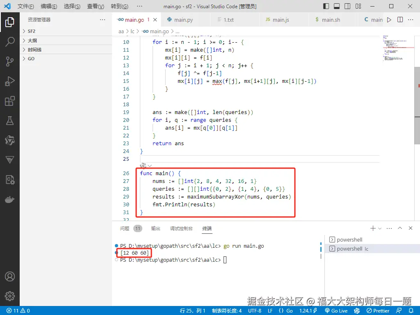Toggle secondary side bar layout icon
This screenshot has width=420, height=315.
point(347,6)
